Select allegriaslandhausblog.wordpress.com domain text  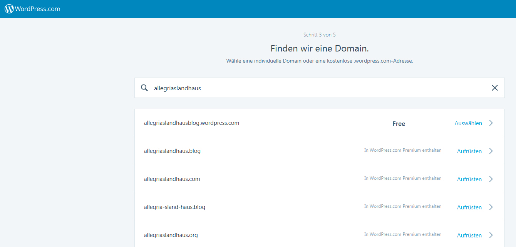coord(191,123)
